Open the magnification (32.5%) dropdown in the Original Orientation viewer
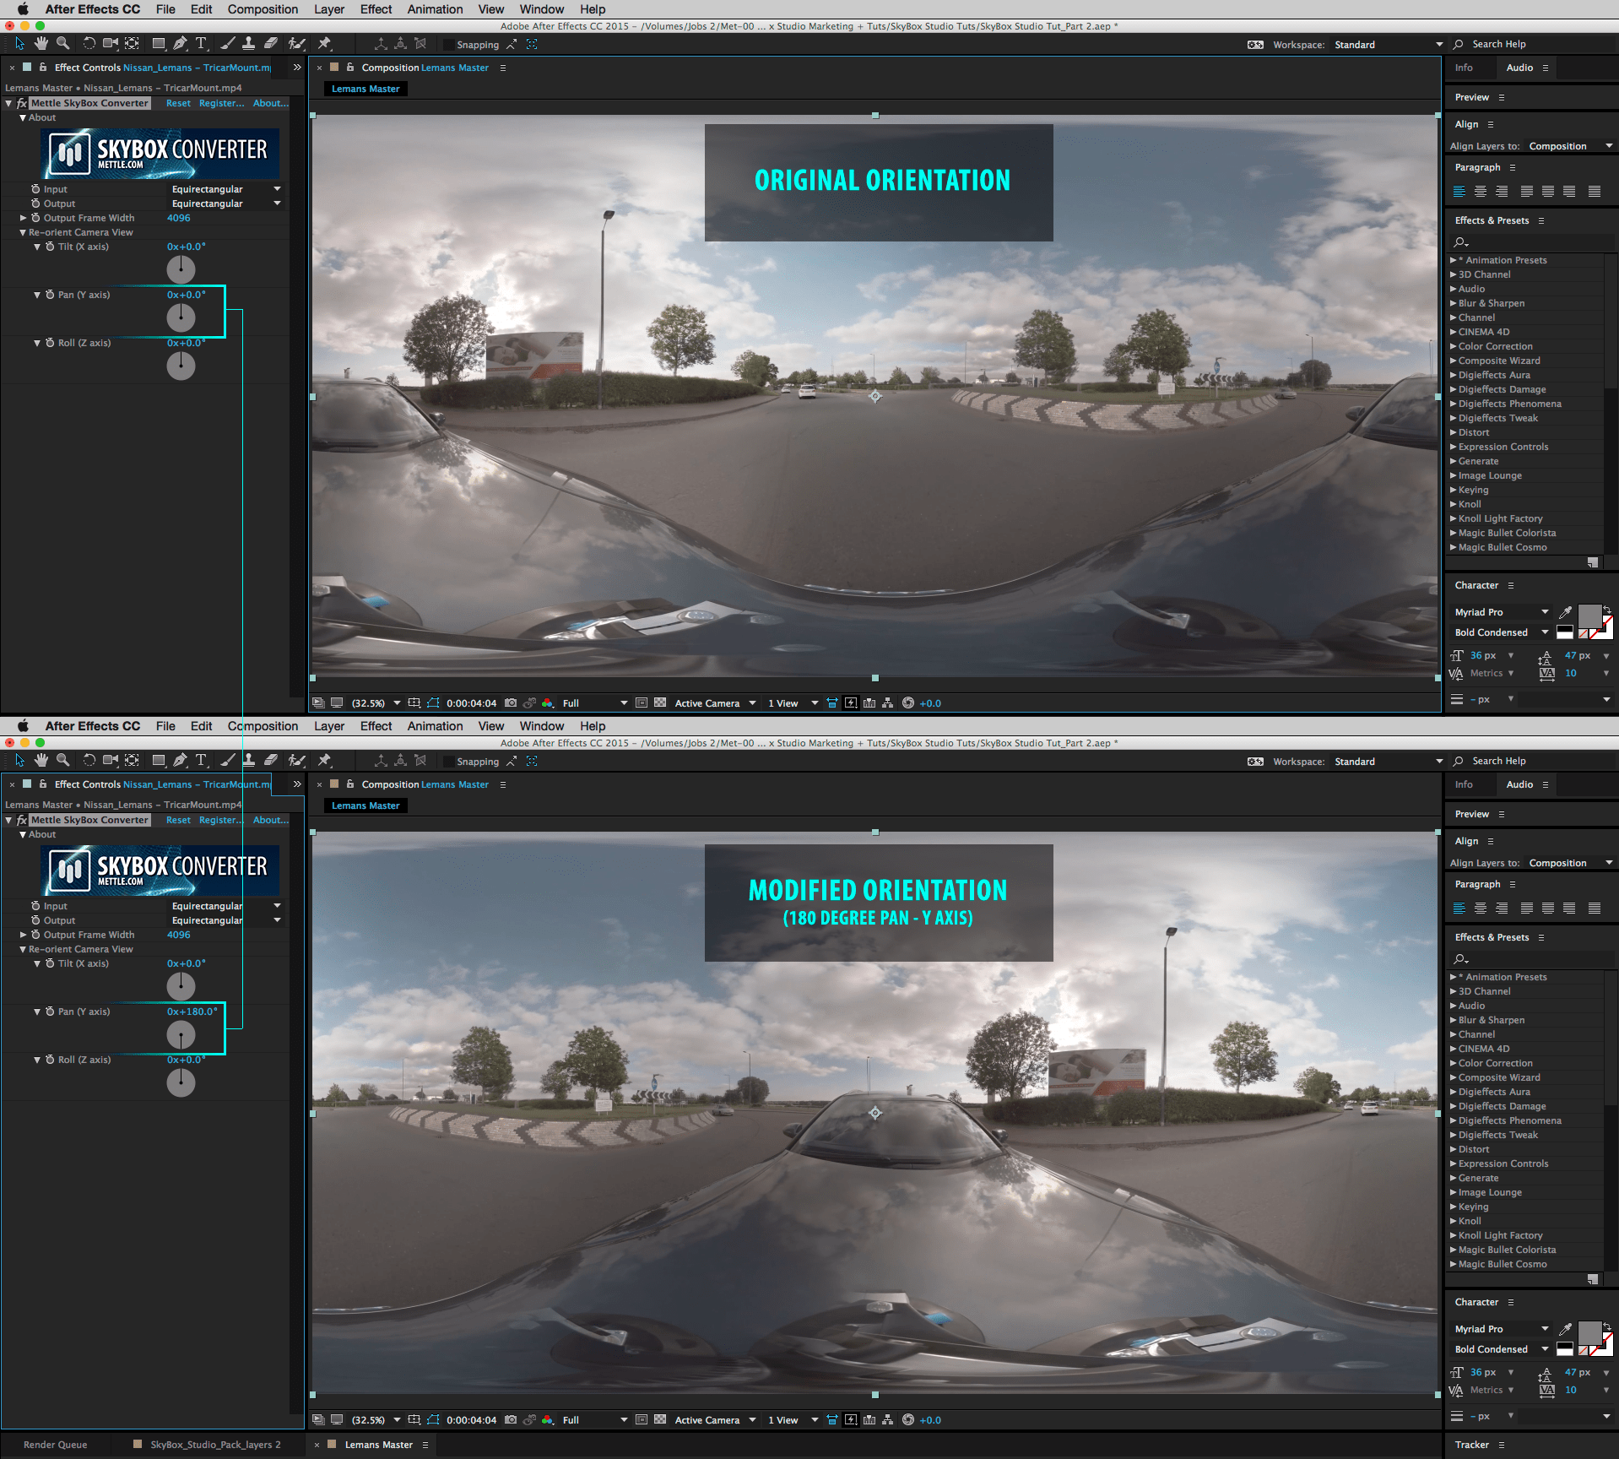1619x1459 pixels. pos(376,702)
